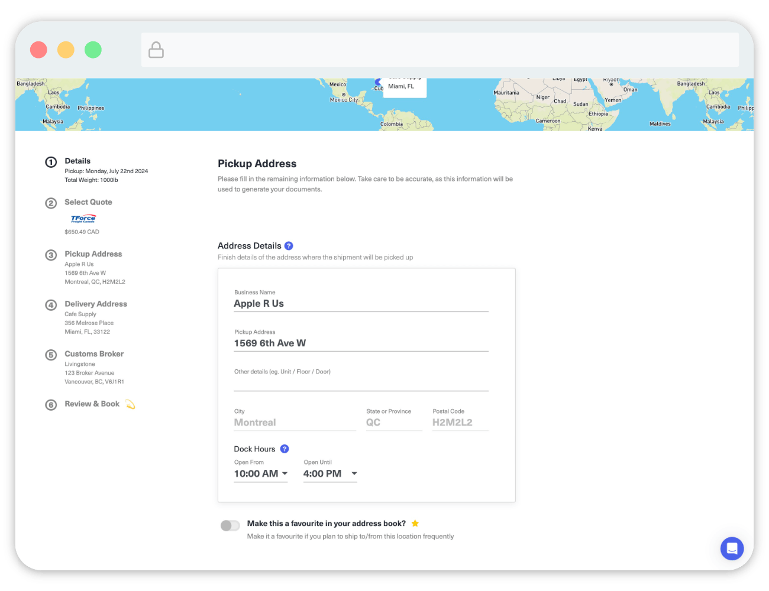
Task: Click the Details step heading
Action: pos(77,161)
